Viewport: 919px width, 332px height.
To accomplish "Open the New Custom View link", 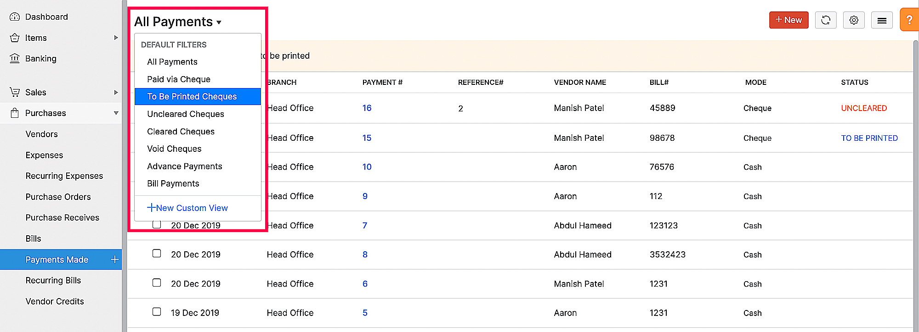I will coord(187,208).
